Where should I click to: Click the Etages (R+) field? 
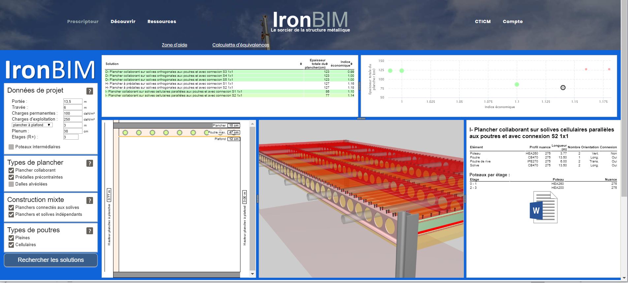(71, 137)
